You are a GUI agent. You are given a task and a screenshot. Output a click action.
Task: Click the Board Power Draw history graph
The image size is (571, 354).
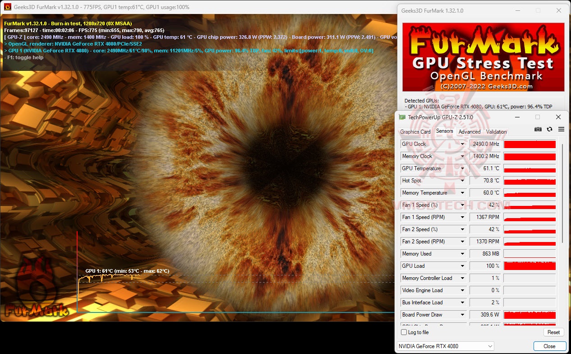(530, 315)
